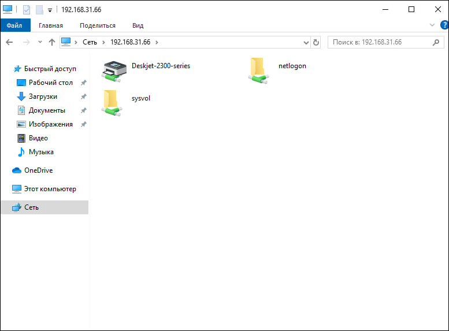This screenshot has width=449, height=331.
Task: Open the quick access toolbar customize dropdown
Action: pyautogui.click(x=50, y=10)
